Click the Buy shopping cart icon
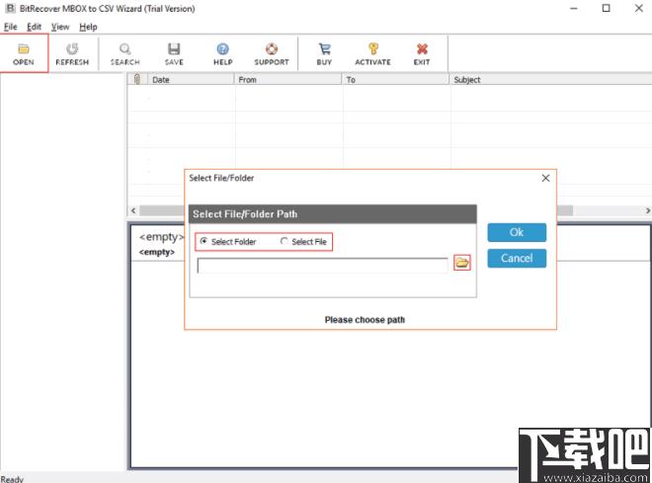This screenshot has width=652, height=483. [x=324, y=49]
